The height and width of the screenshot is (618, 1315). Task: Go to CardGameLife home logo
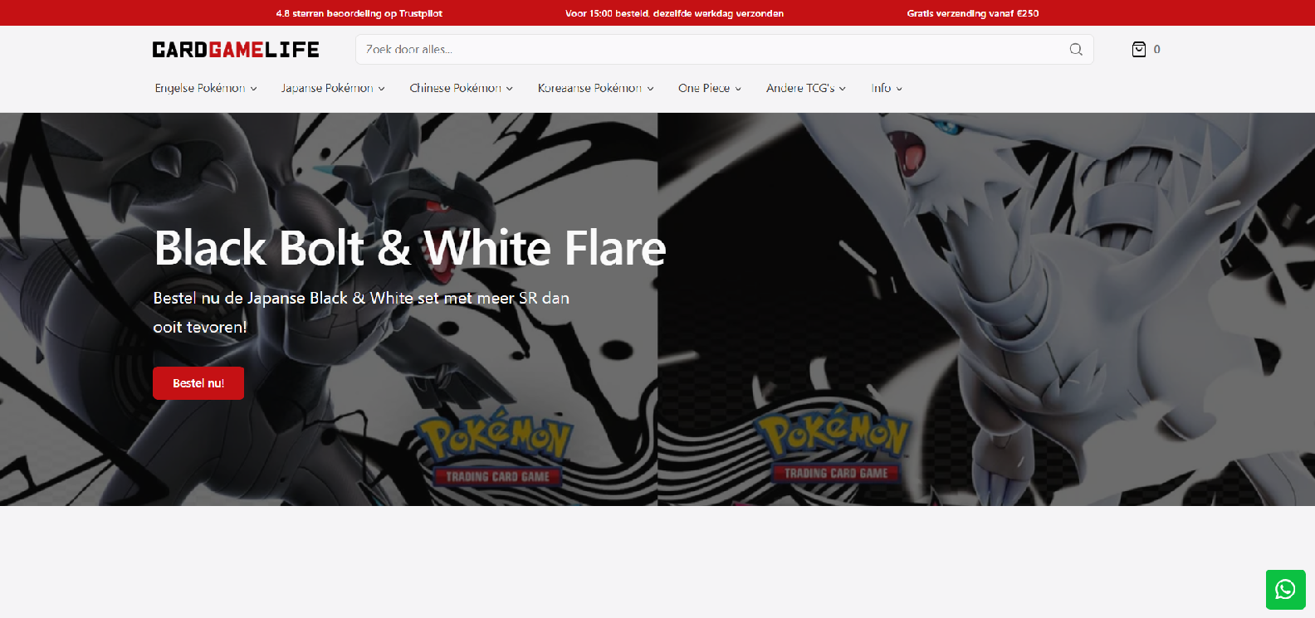pos(236,50)
